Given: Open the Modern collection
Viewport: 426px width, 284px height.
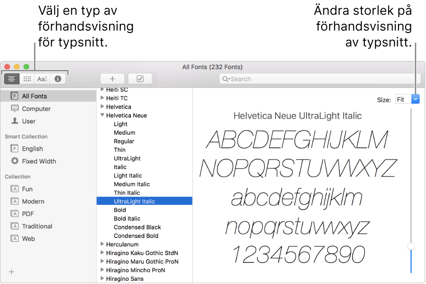Looking at the screenshot, I should tap(33, 202).
